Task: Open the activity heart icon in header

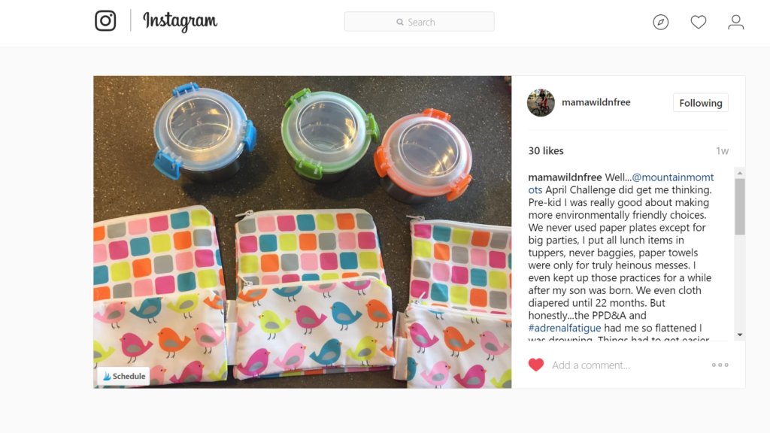Action: 699,22
